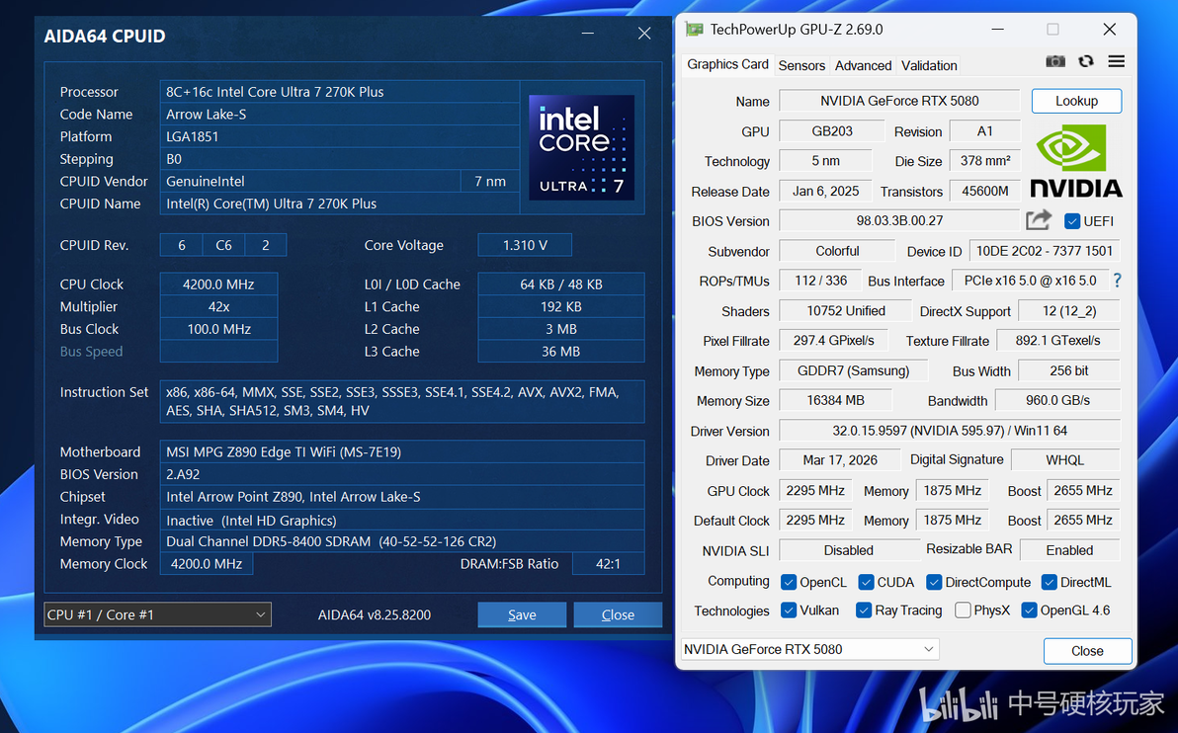Switch to the Advanced tab

point(863,65)
